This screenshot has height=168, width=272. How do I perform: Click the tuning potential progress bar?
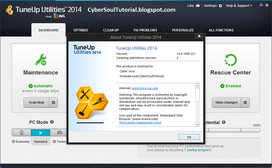tap(232, 130)
